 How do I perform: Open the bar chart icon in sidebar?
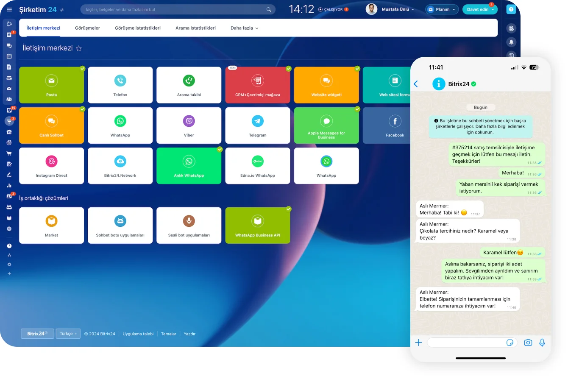[9, 185]
